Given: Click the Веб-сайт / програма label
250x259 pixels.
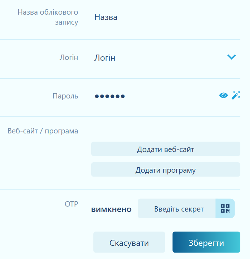Looking at the screenshot, I should (43, 131).
